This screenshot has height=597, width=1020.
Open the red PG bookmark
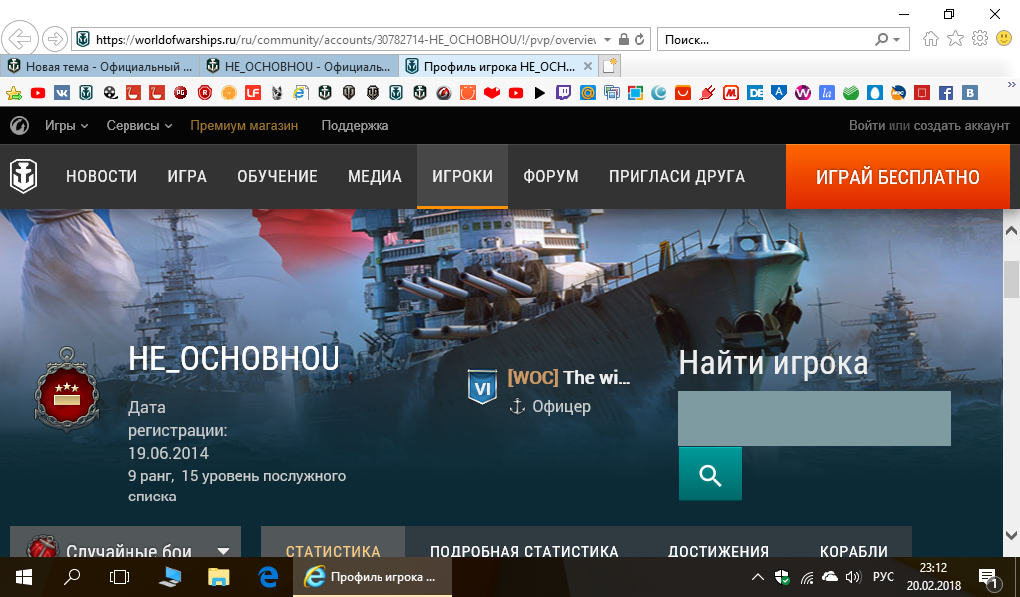coord(181,93)
